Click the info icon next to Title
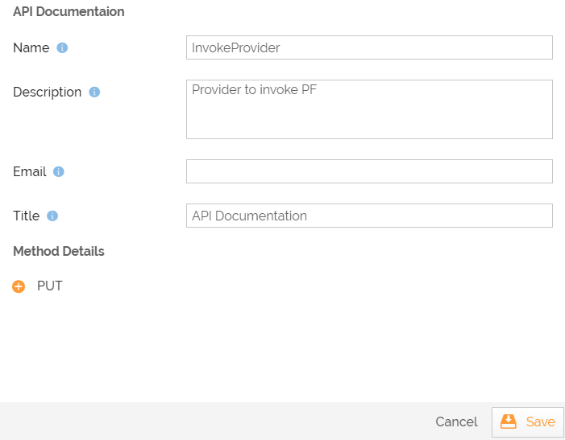 (52, 216)
